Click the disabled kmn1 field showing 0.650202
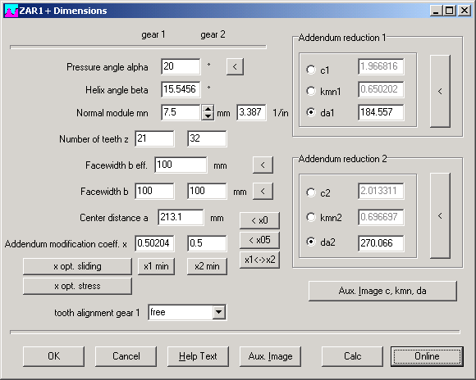 (x=381, y=89)
